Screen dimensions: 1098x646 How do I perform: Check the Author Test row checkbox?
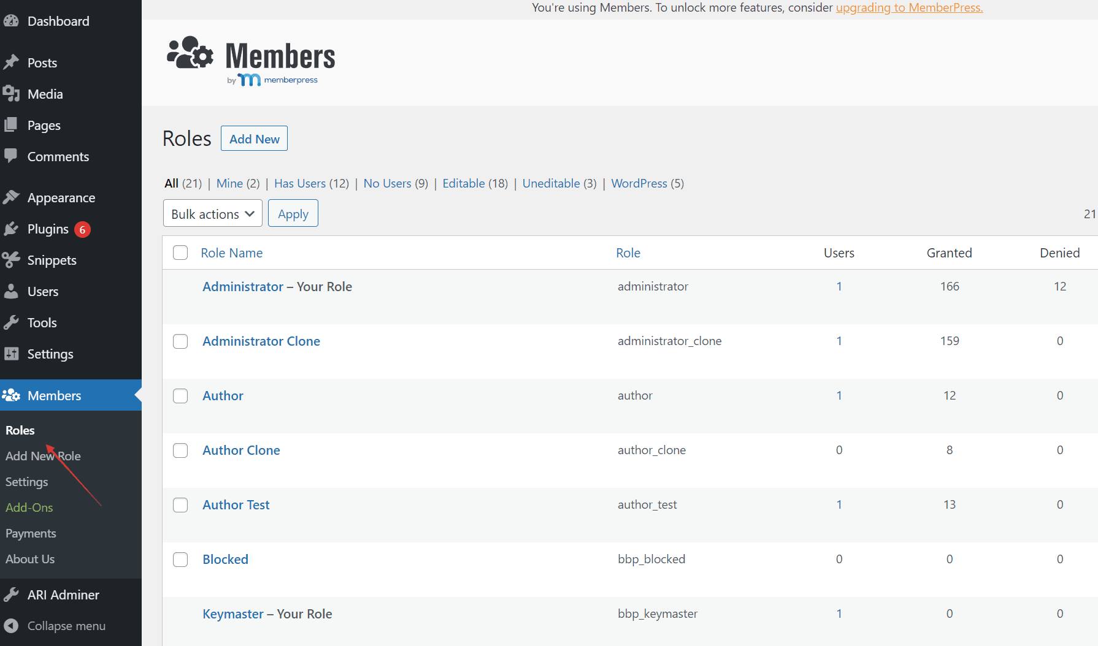tap(180, 505)
